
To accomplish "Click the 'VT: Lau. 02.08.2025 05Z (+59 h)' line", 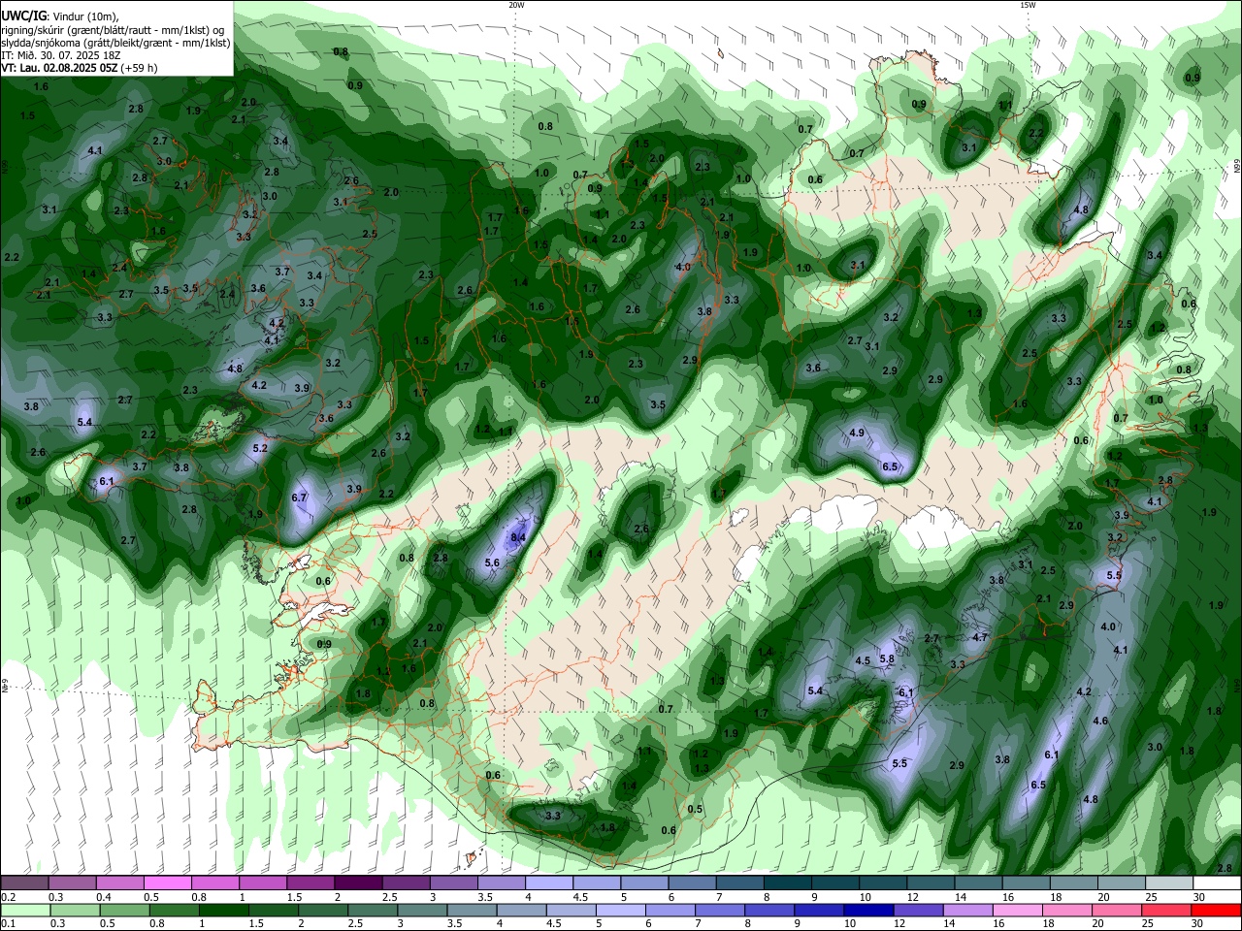I will (x=80, y=68).
